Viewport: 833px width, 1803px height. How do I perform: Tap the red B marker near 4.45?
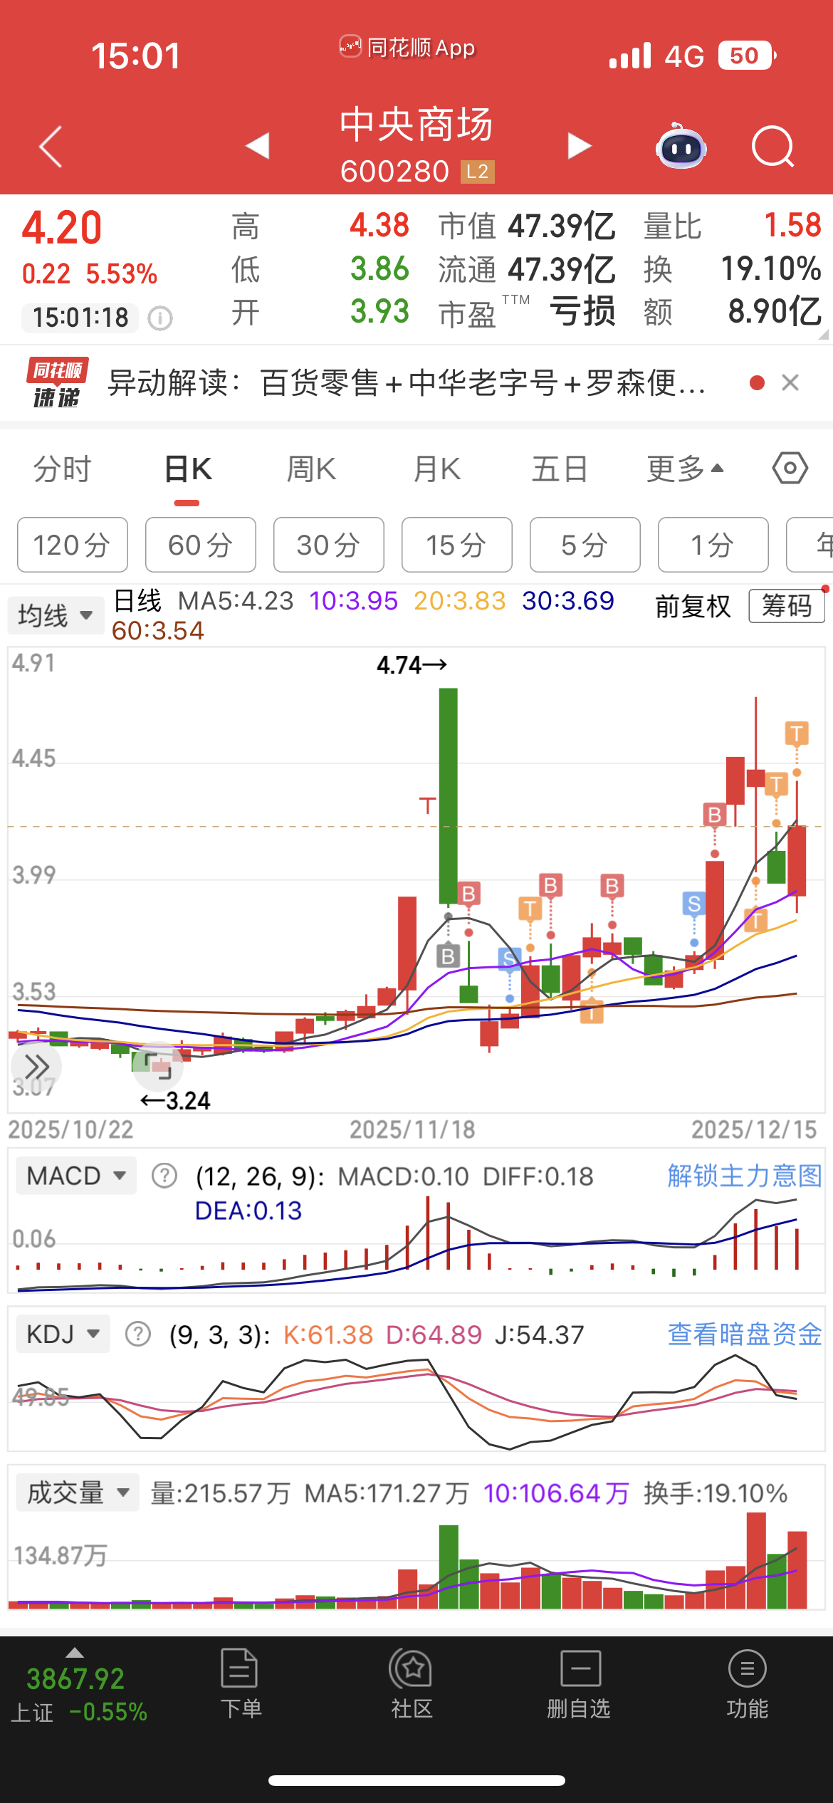click(x=715, y=815)
